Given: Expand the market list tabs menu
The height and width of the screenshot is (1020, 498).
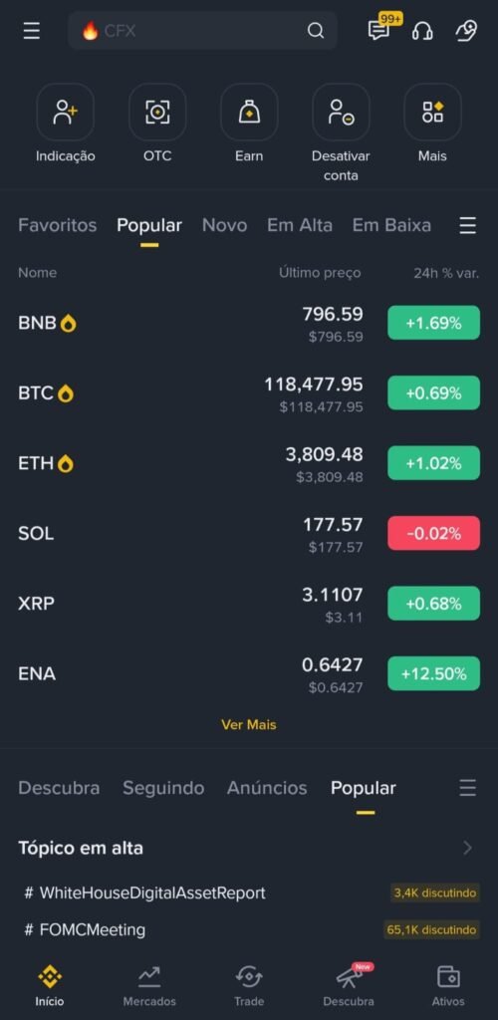Looking at the screenshot, I should (467, 226).
